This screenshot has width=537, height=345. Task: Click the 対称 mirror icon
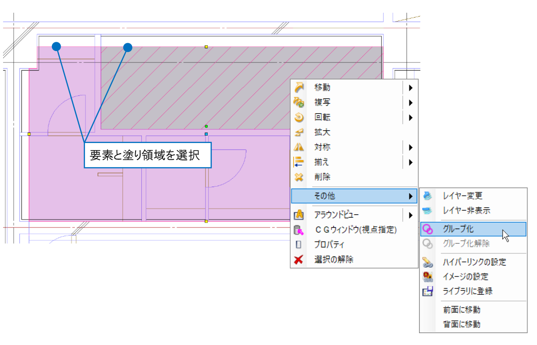[299, 147]
